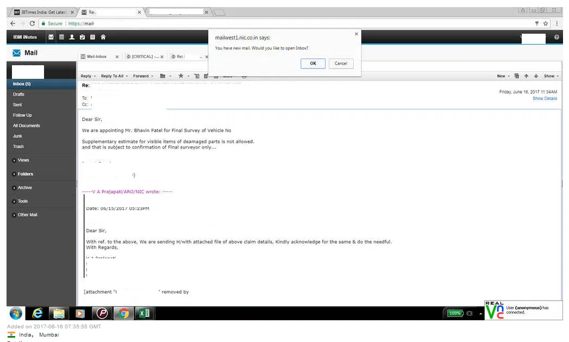Go to next message with down arrow
The height and width of the screenshot is (342, 569).
coord(535,76)
